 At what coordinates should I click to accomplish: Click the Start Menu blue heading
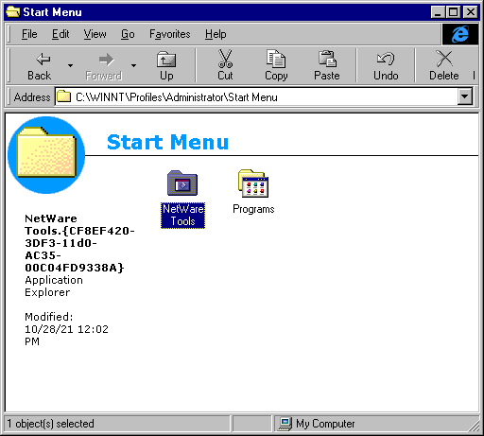(x=167, y=142)
